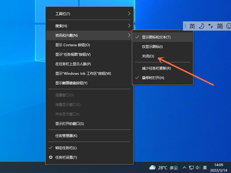Click the weather cloud icon in taskbar
231x173 pixels.
[153, 167]
